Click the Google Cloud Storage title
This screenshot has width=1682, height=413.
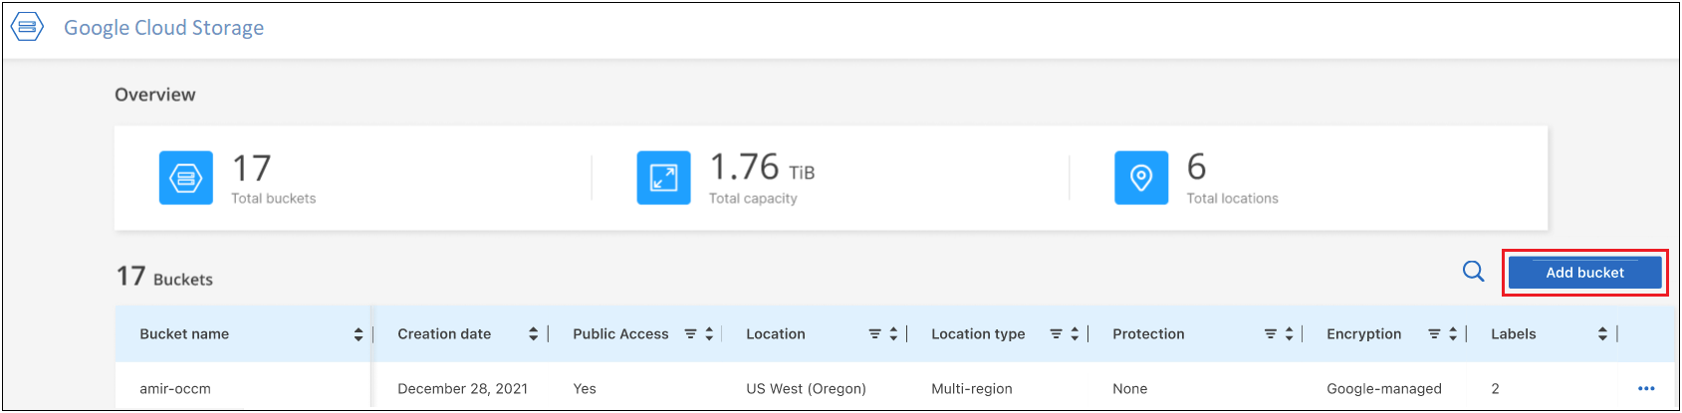point(164,28)
